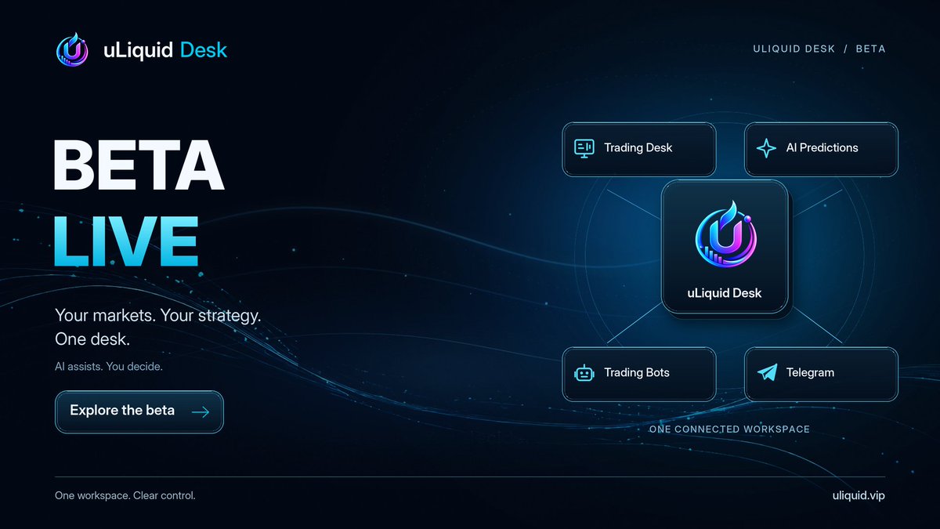The image size is (940, 529).
Task: Open the Telegram card
Action: (821, 374)
